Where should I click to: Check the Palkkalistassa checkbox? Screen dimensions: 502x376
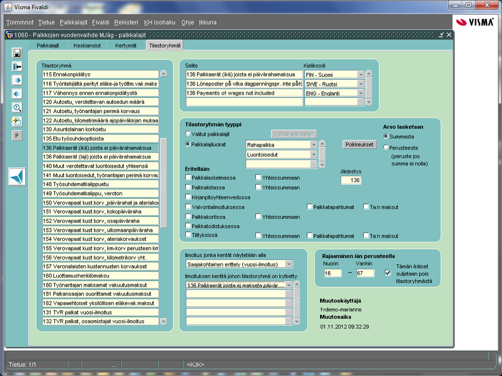tap(188, 187)
